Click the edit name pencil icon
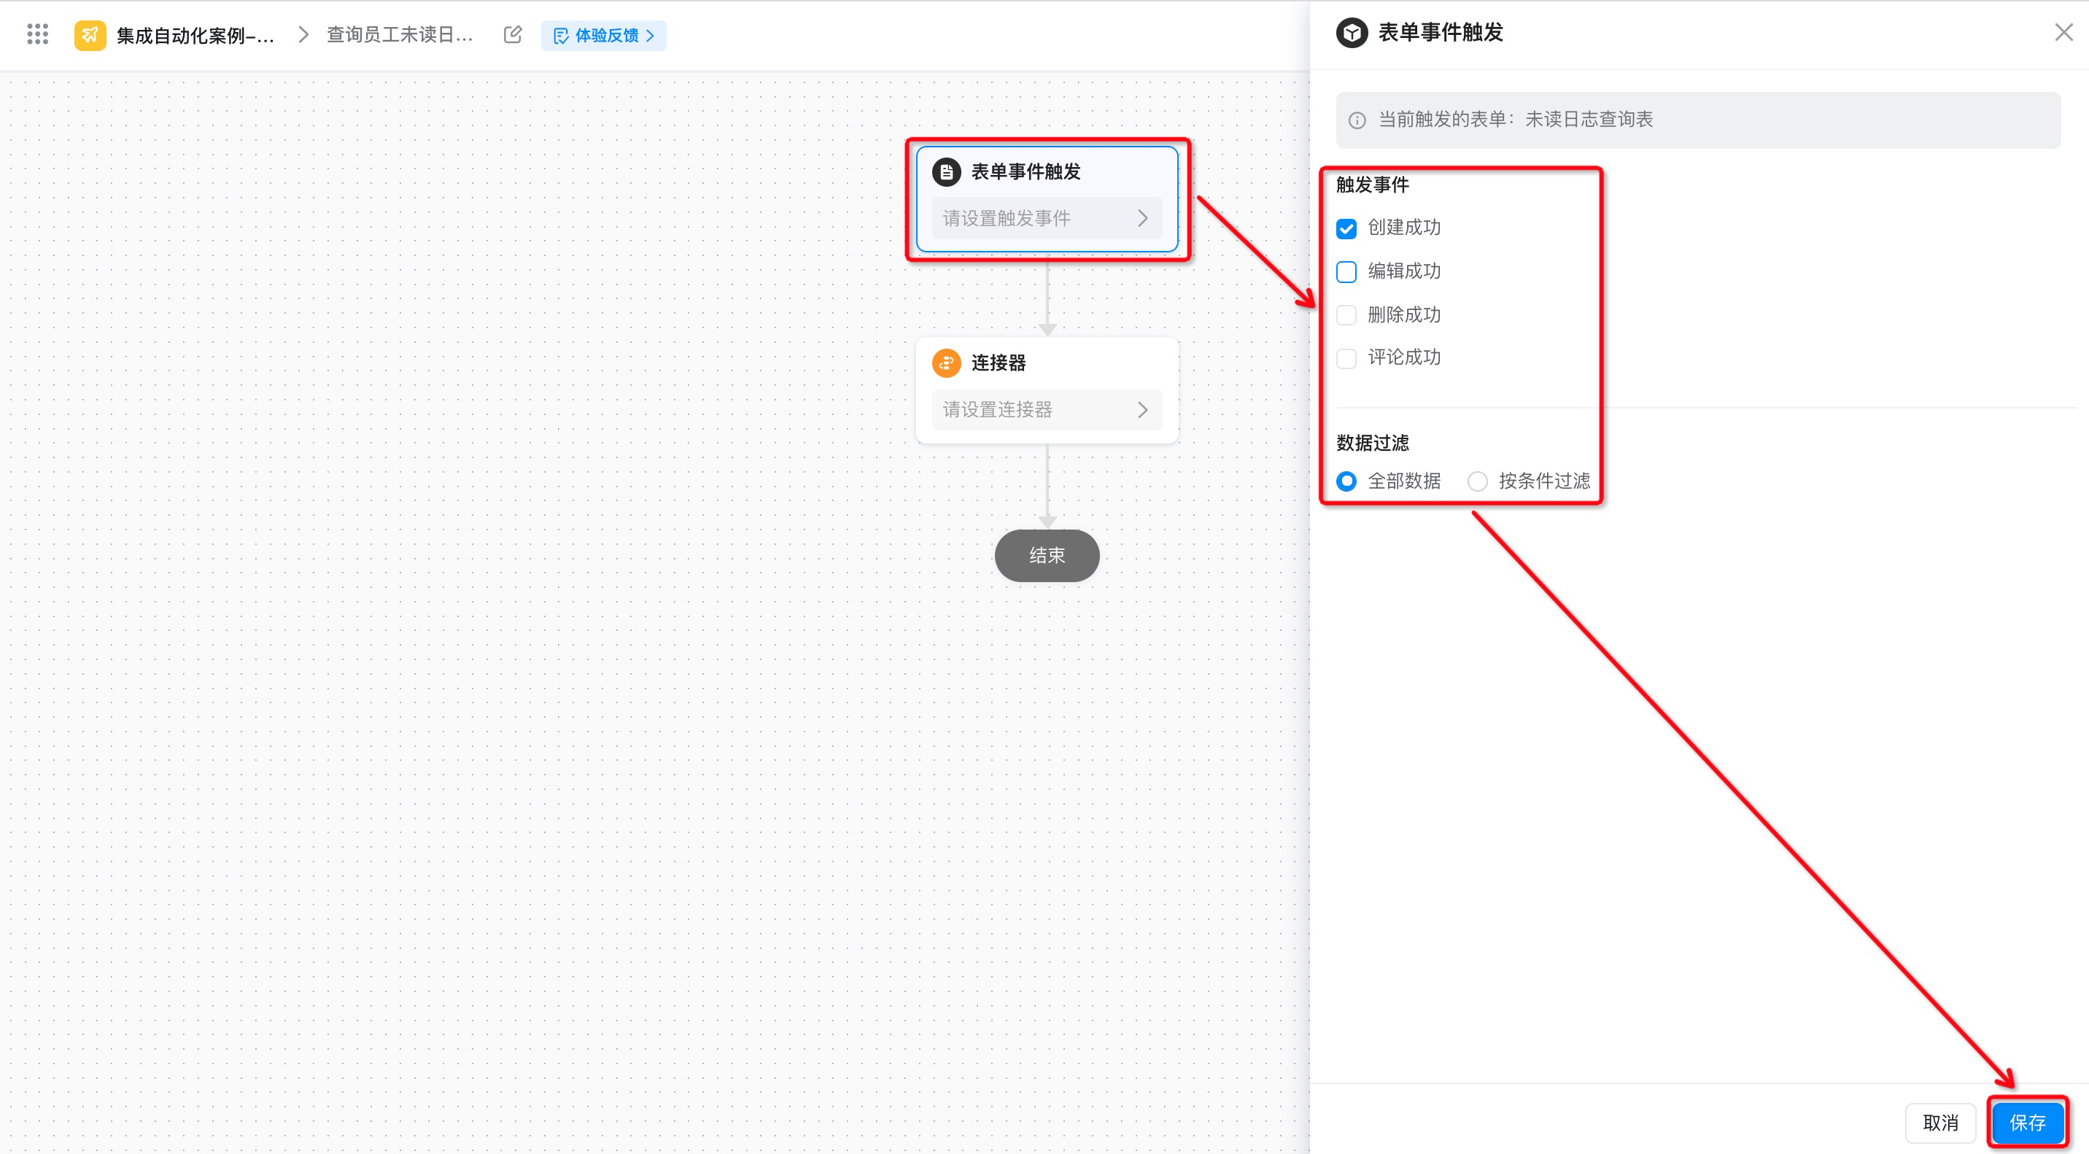Screen dimensions: 2089x1154 click(x=513, y=35)
